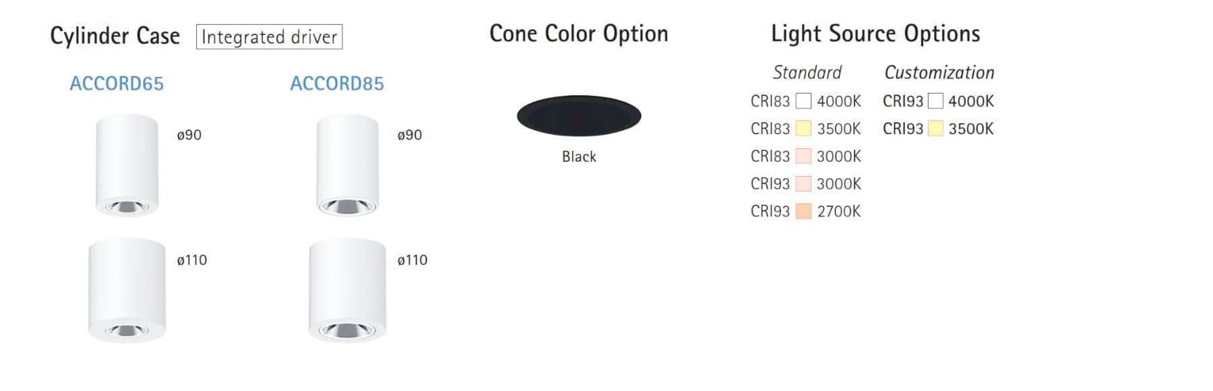This screenshot has width=1213, height=391.
Task: Pick the customization CRI93 3500K swatch
Action: [935, 129]
